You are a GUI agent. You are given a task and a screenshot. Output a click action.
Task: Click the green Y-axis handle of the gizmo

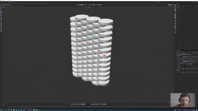click(90, 35)
